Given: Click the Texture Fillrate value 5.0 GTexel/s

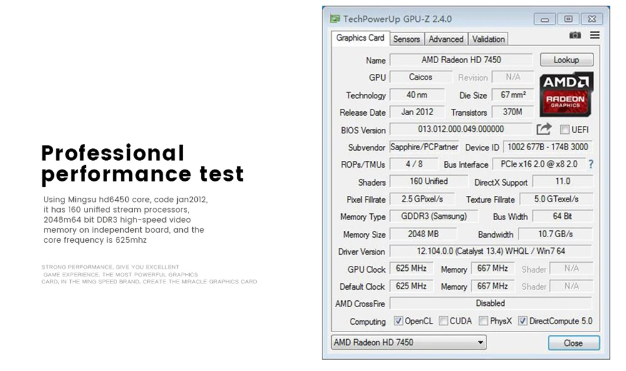Looking at the screenshot, I should click(556, 199).
